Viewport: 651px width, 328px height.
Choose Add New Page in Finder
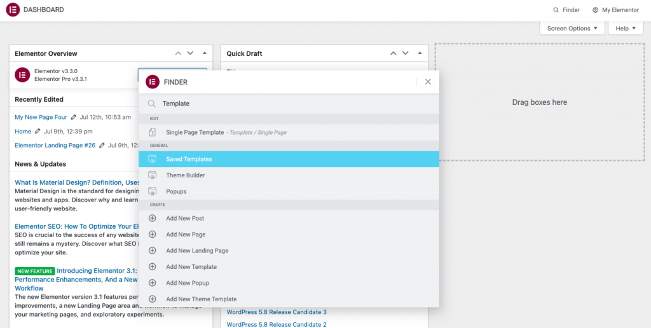pyautogui.click(x=289, y=234)
